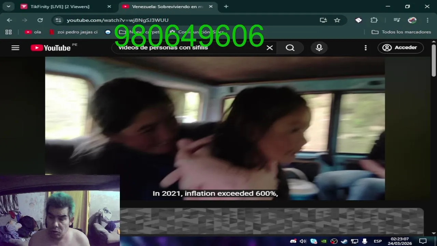Open the 'zoi pedro jasjas ci' bookmark
Screen dimensions: 437x246
[x=73, y=32]
